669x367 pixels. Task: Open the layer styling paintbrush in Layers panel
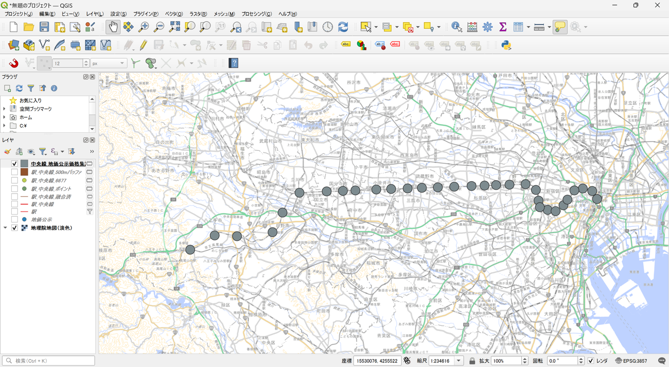(7, 152)
